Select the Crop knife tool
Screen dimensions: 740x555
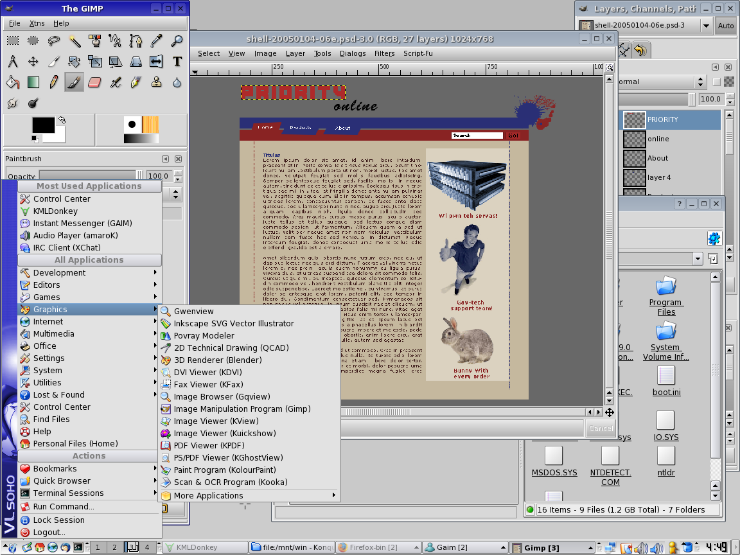pyautogui.click(x=54, y=62)
